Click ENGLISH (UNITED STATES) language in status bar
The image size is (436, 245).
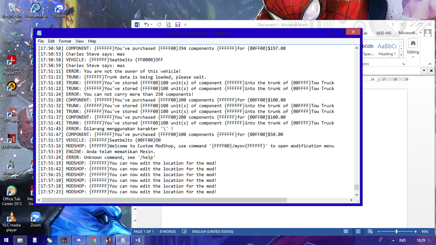coord(213,231)
